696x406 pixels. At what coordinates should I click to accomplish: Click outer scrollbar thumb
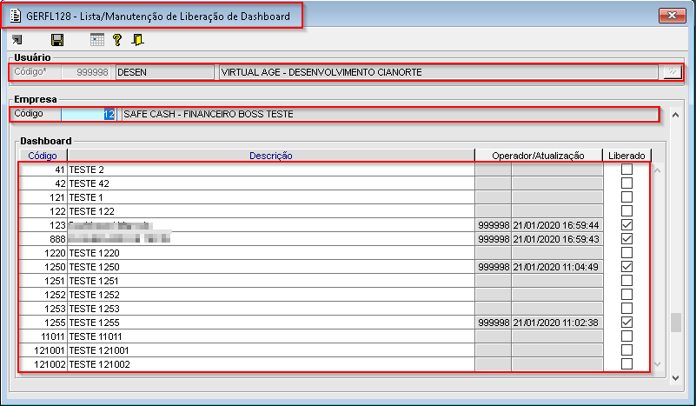tap(676, 323)
